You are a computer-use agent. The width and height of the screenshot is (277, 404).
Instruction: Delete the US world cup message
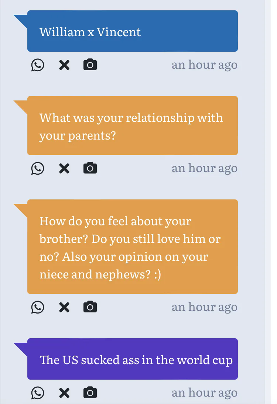click(64, 393)
